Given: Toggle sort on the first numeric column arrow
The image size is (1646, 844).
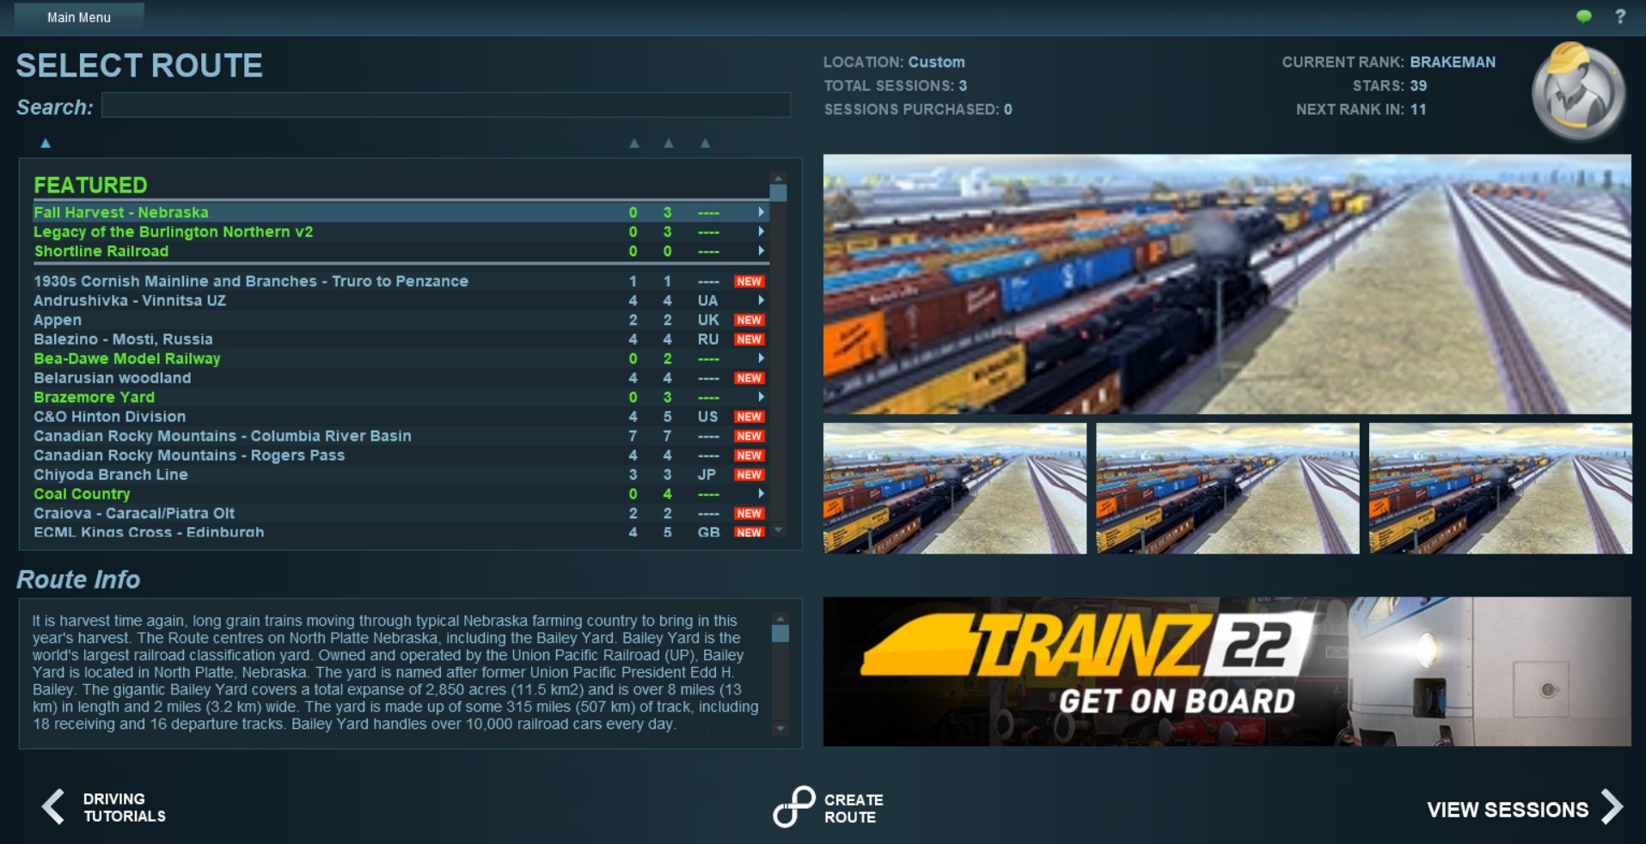Looking at the screenshot, I should click(634, 144).
